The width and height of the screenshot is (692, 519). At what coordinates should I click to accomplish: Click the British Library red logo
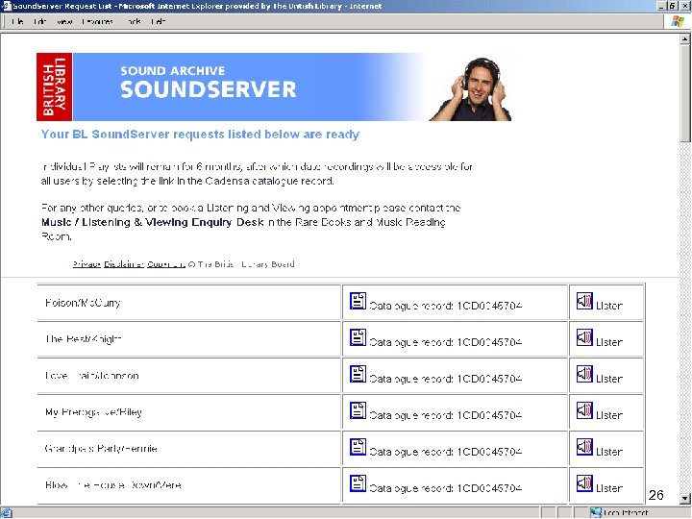(54, 86)
